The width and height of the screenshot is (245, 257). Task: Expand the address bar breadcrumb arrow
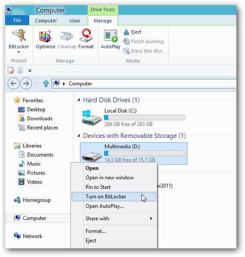[64, 84]
